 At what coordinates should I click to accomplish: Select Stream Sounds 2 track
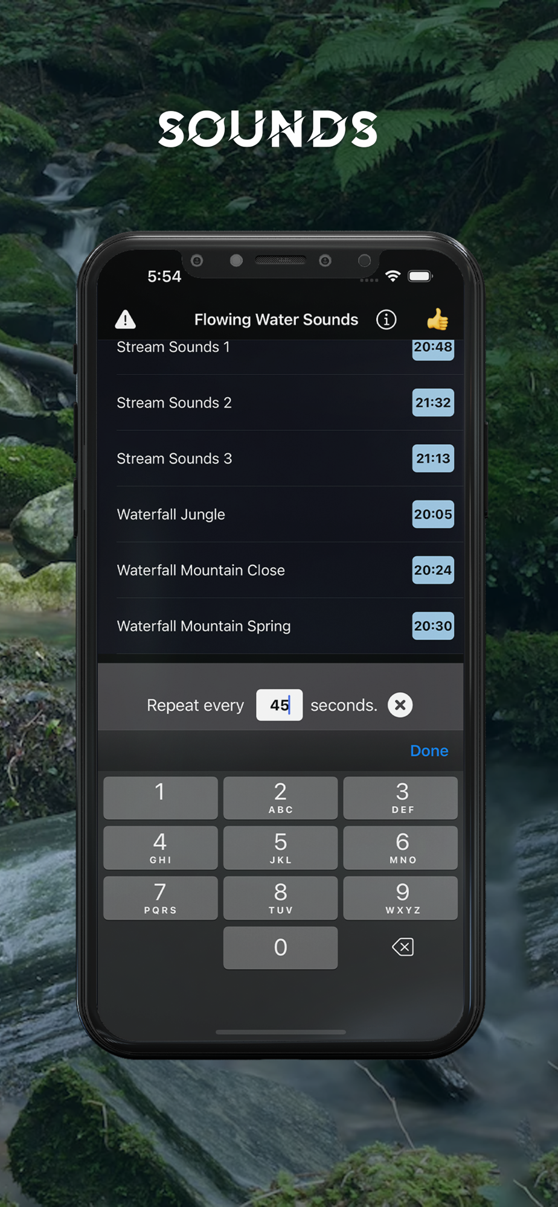(x=281, y=403)
